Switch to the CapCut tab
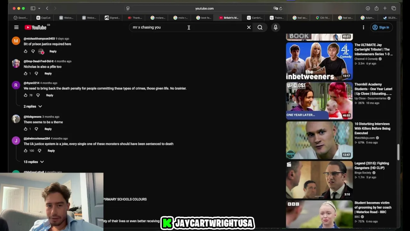This screenshot has height=231, width=410. [x=44, y=18]
